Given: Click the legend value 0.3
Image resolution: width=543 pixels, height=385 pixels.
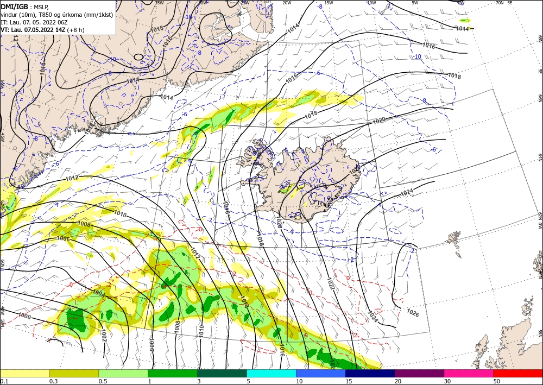Looking at the screenshot, I should 53,381.
